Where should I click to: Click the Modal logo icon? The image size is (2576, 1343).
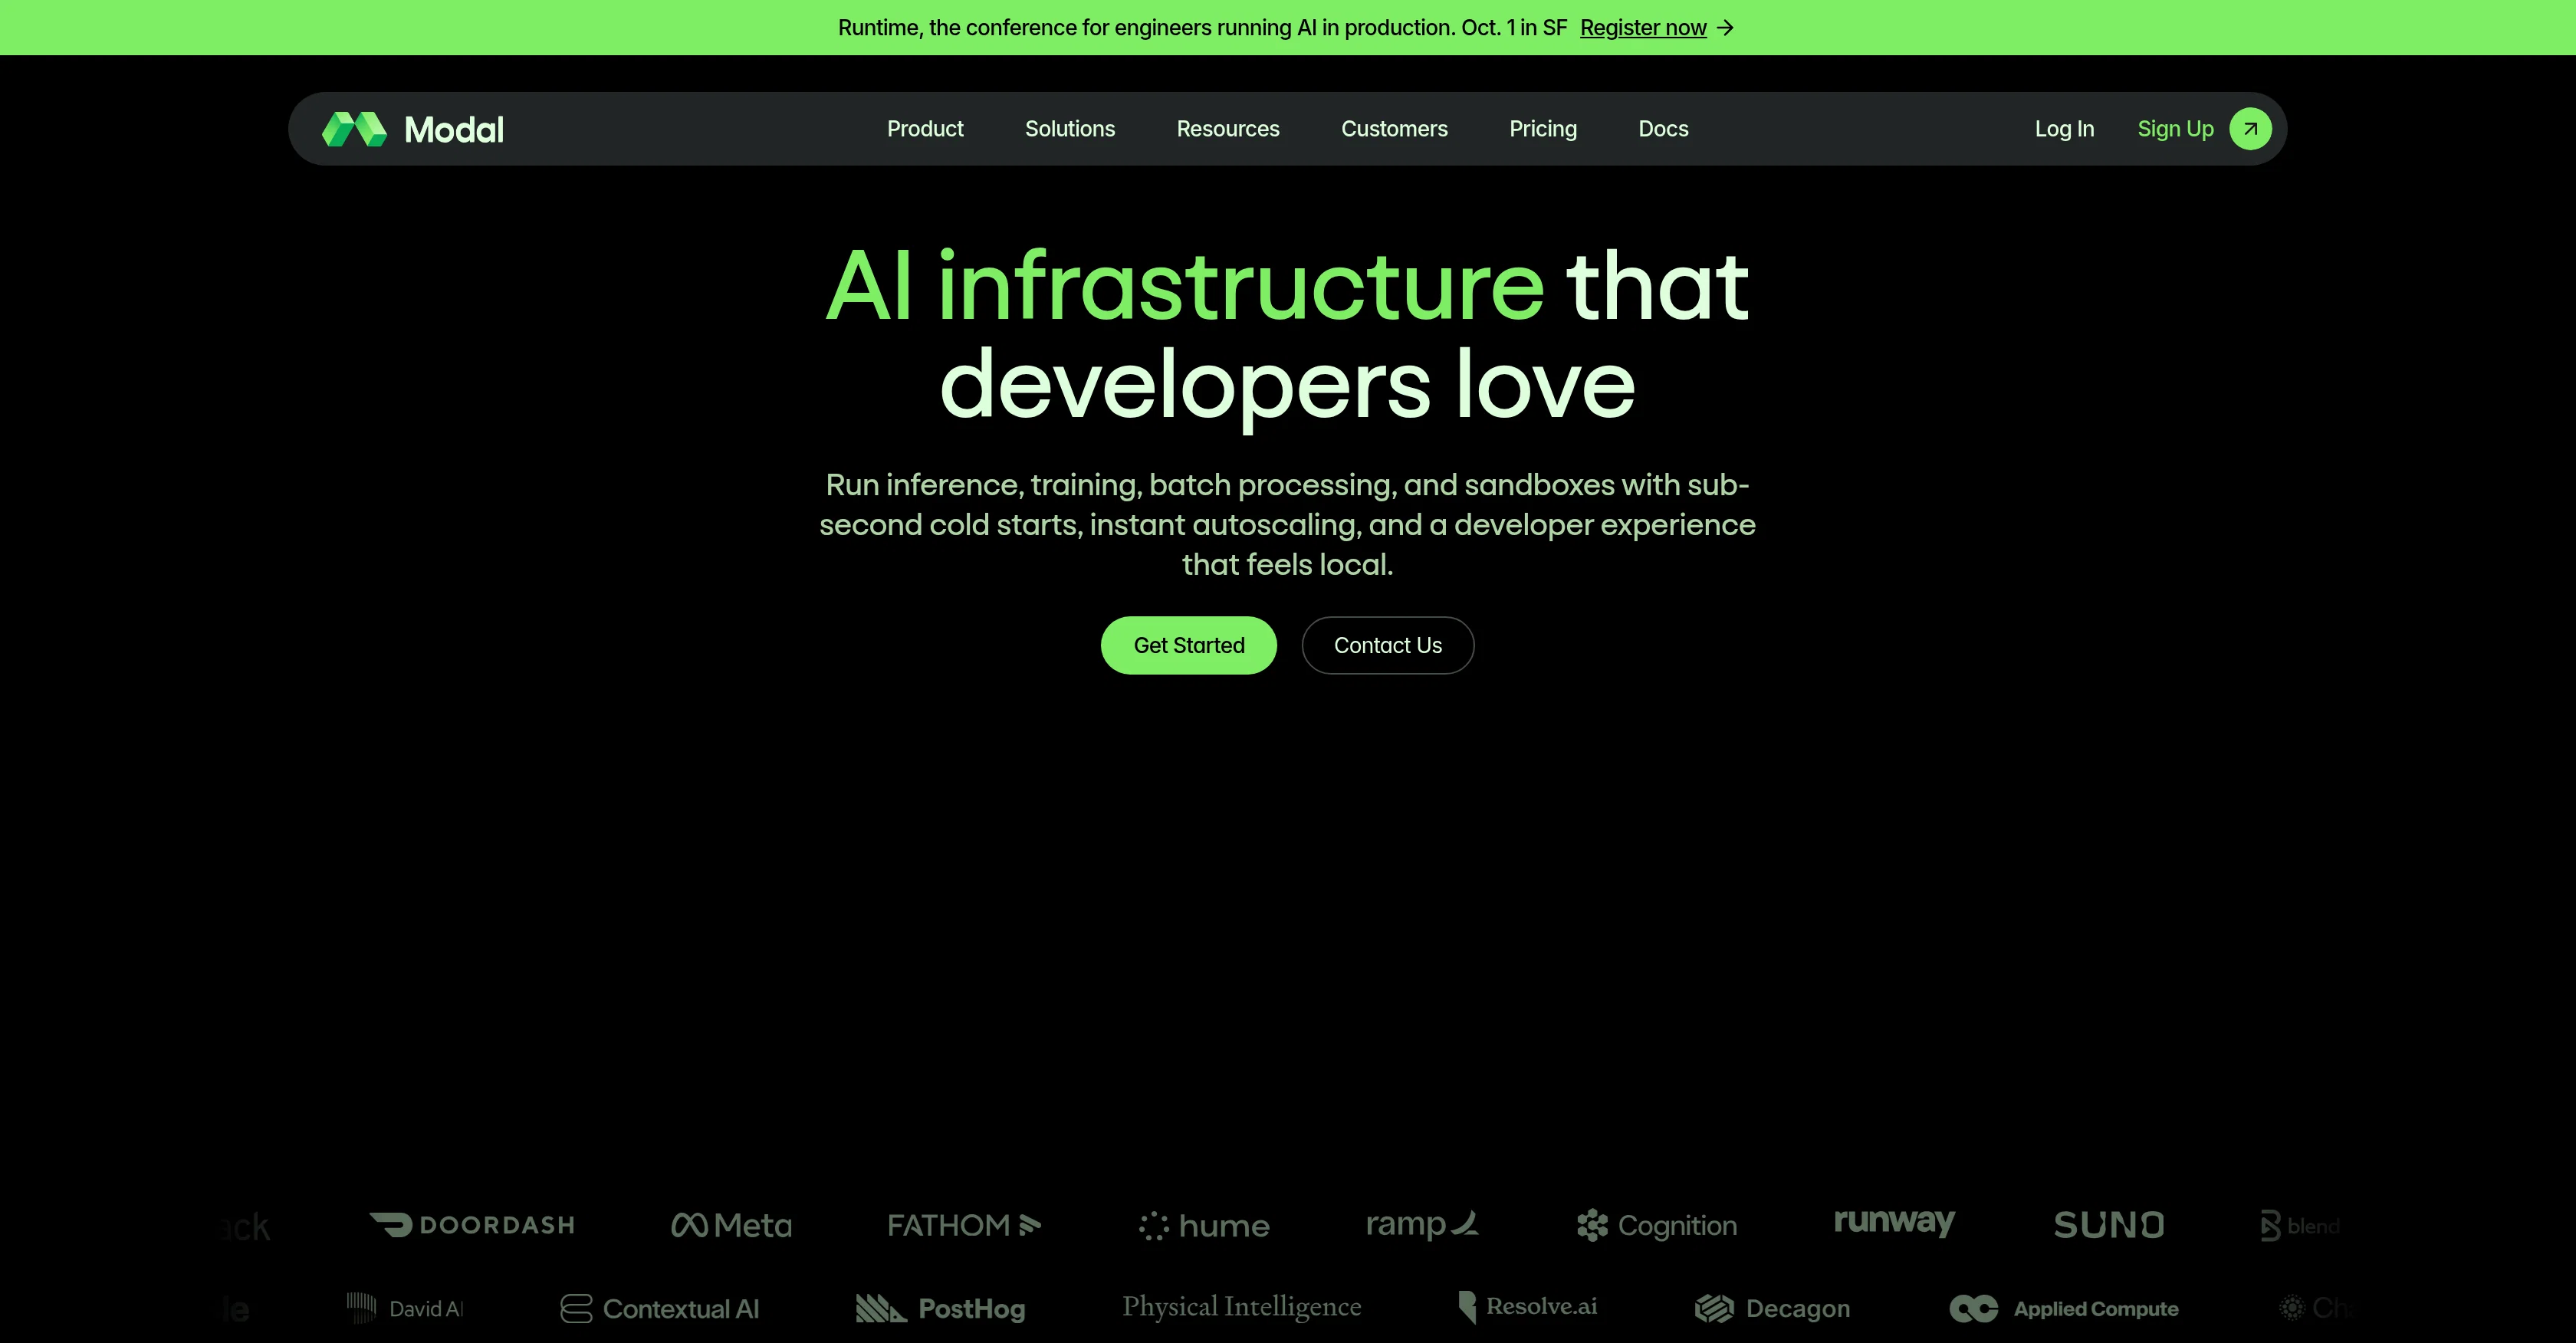[x=354, y=129]
